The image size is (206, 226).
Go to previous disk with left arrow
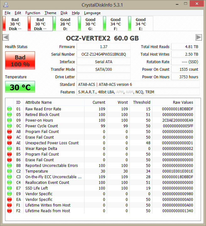(6, 38)
